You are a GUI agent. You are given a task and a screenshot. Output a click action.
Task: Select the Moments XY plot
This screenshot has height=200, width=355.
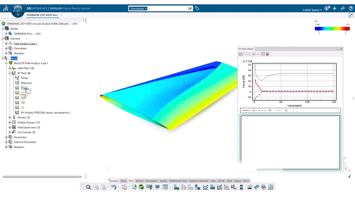tap(26, 83)
